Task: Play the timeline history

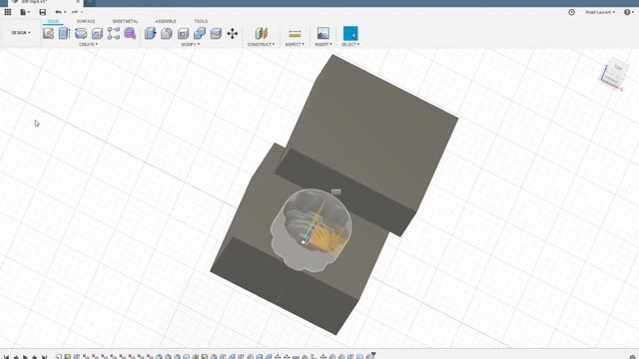Action: tap(25, 357)
